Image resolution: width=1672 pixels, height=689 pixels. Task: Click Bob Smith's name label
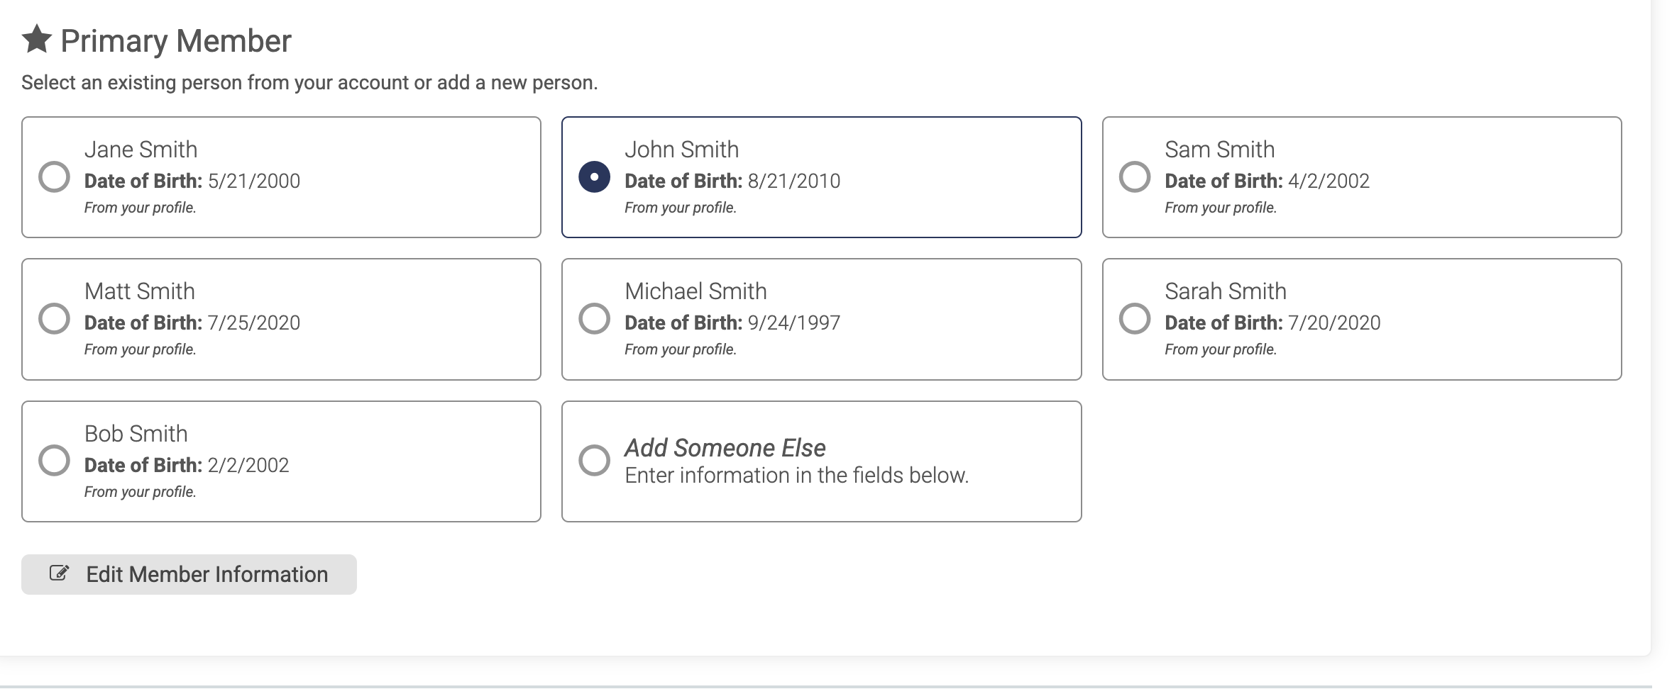pyautogui.click(x=136, y=434)
